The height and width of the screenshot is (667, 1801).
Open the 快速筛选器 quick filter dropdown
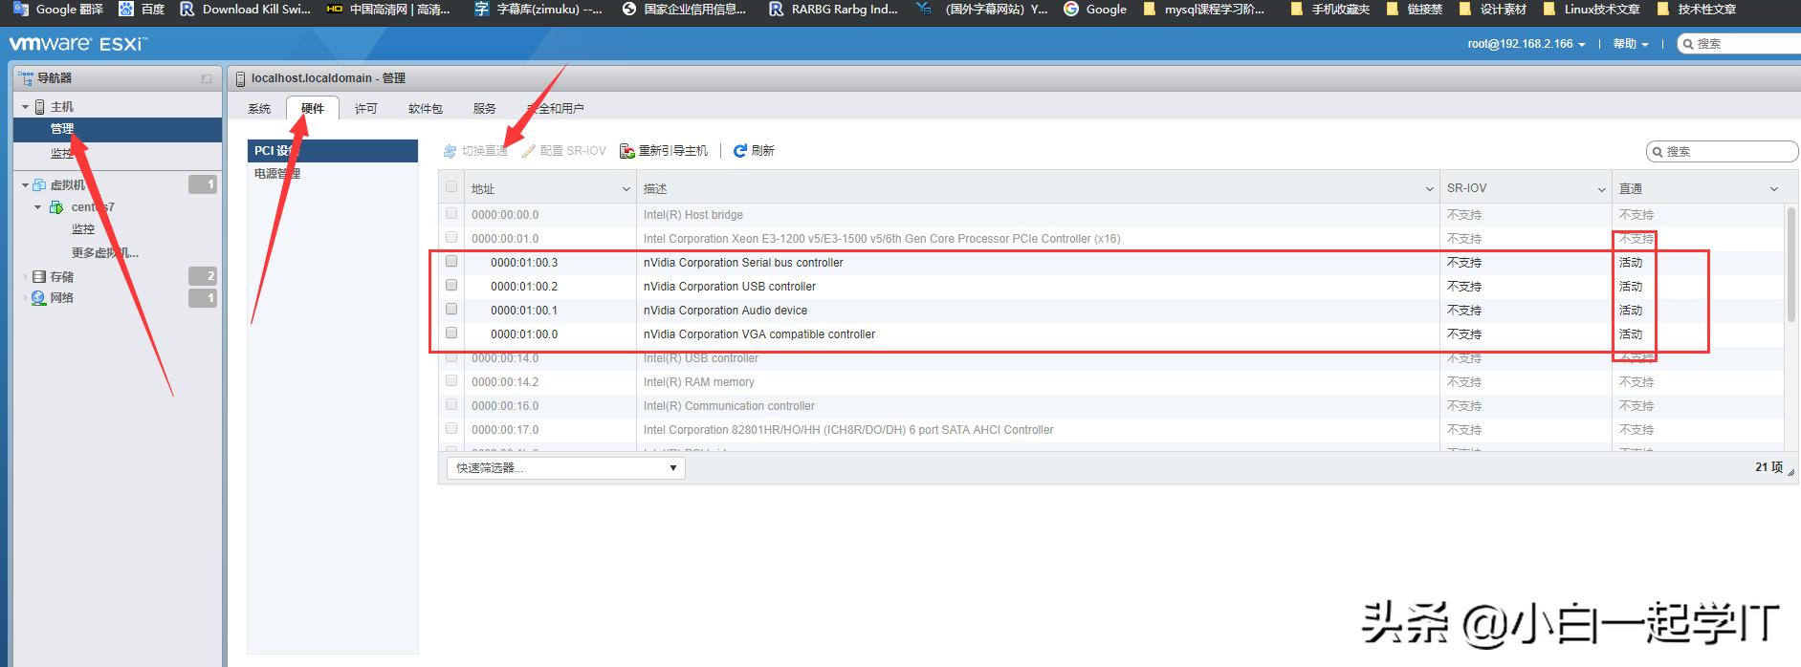(x=566, y=468)
